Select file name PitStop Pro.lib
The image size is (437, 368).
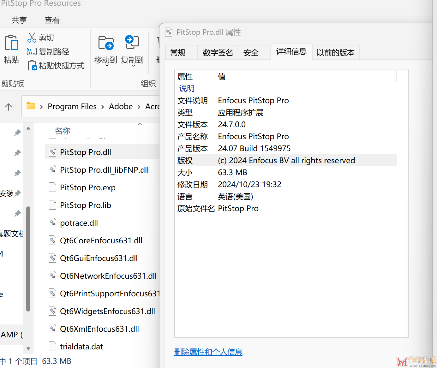[x=86, y=205]
